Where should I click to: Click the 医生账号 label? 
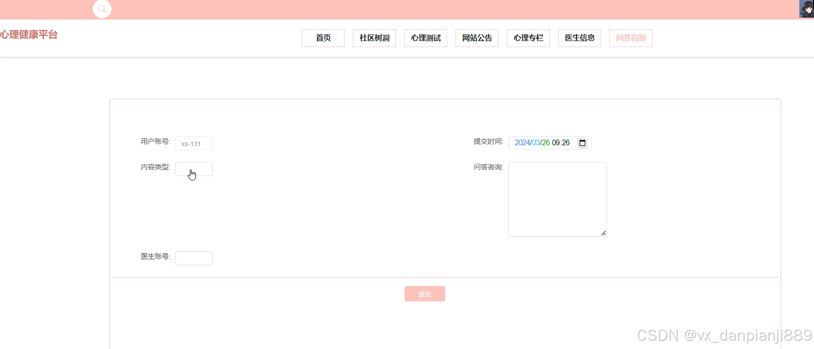pos(155,256)
